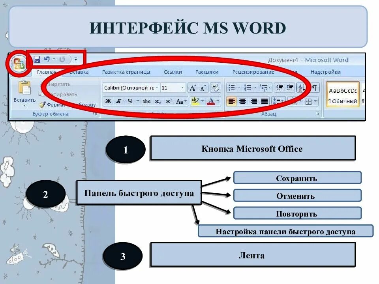Click the Копировать command
The width and height of the screenshot is (379, 284).
click(62, 95)
